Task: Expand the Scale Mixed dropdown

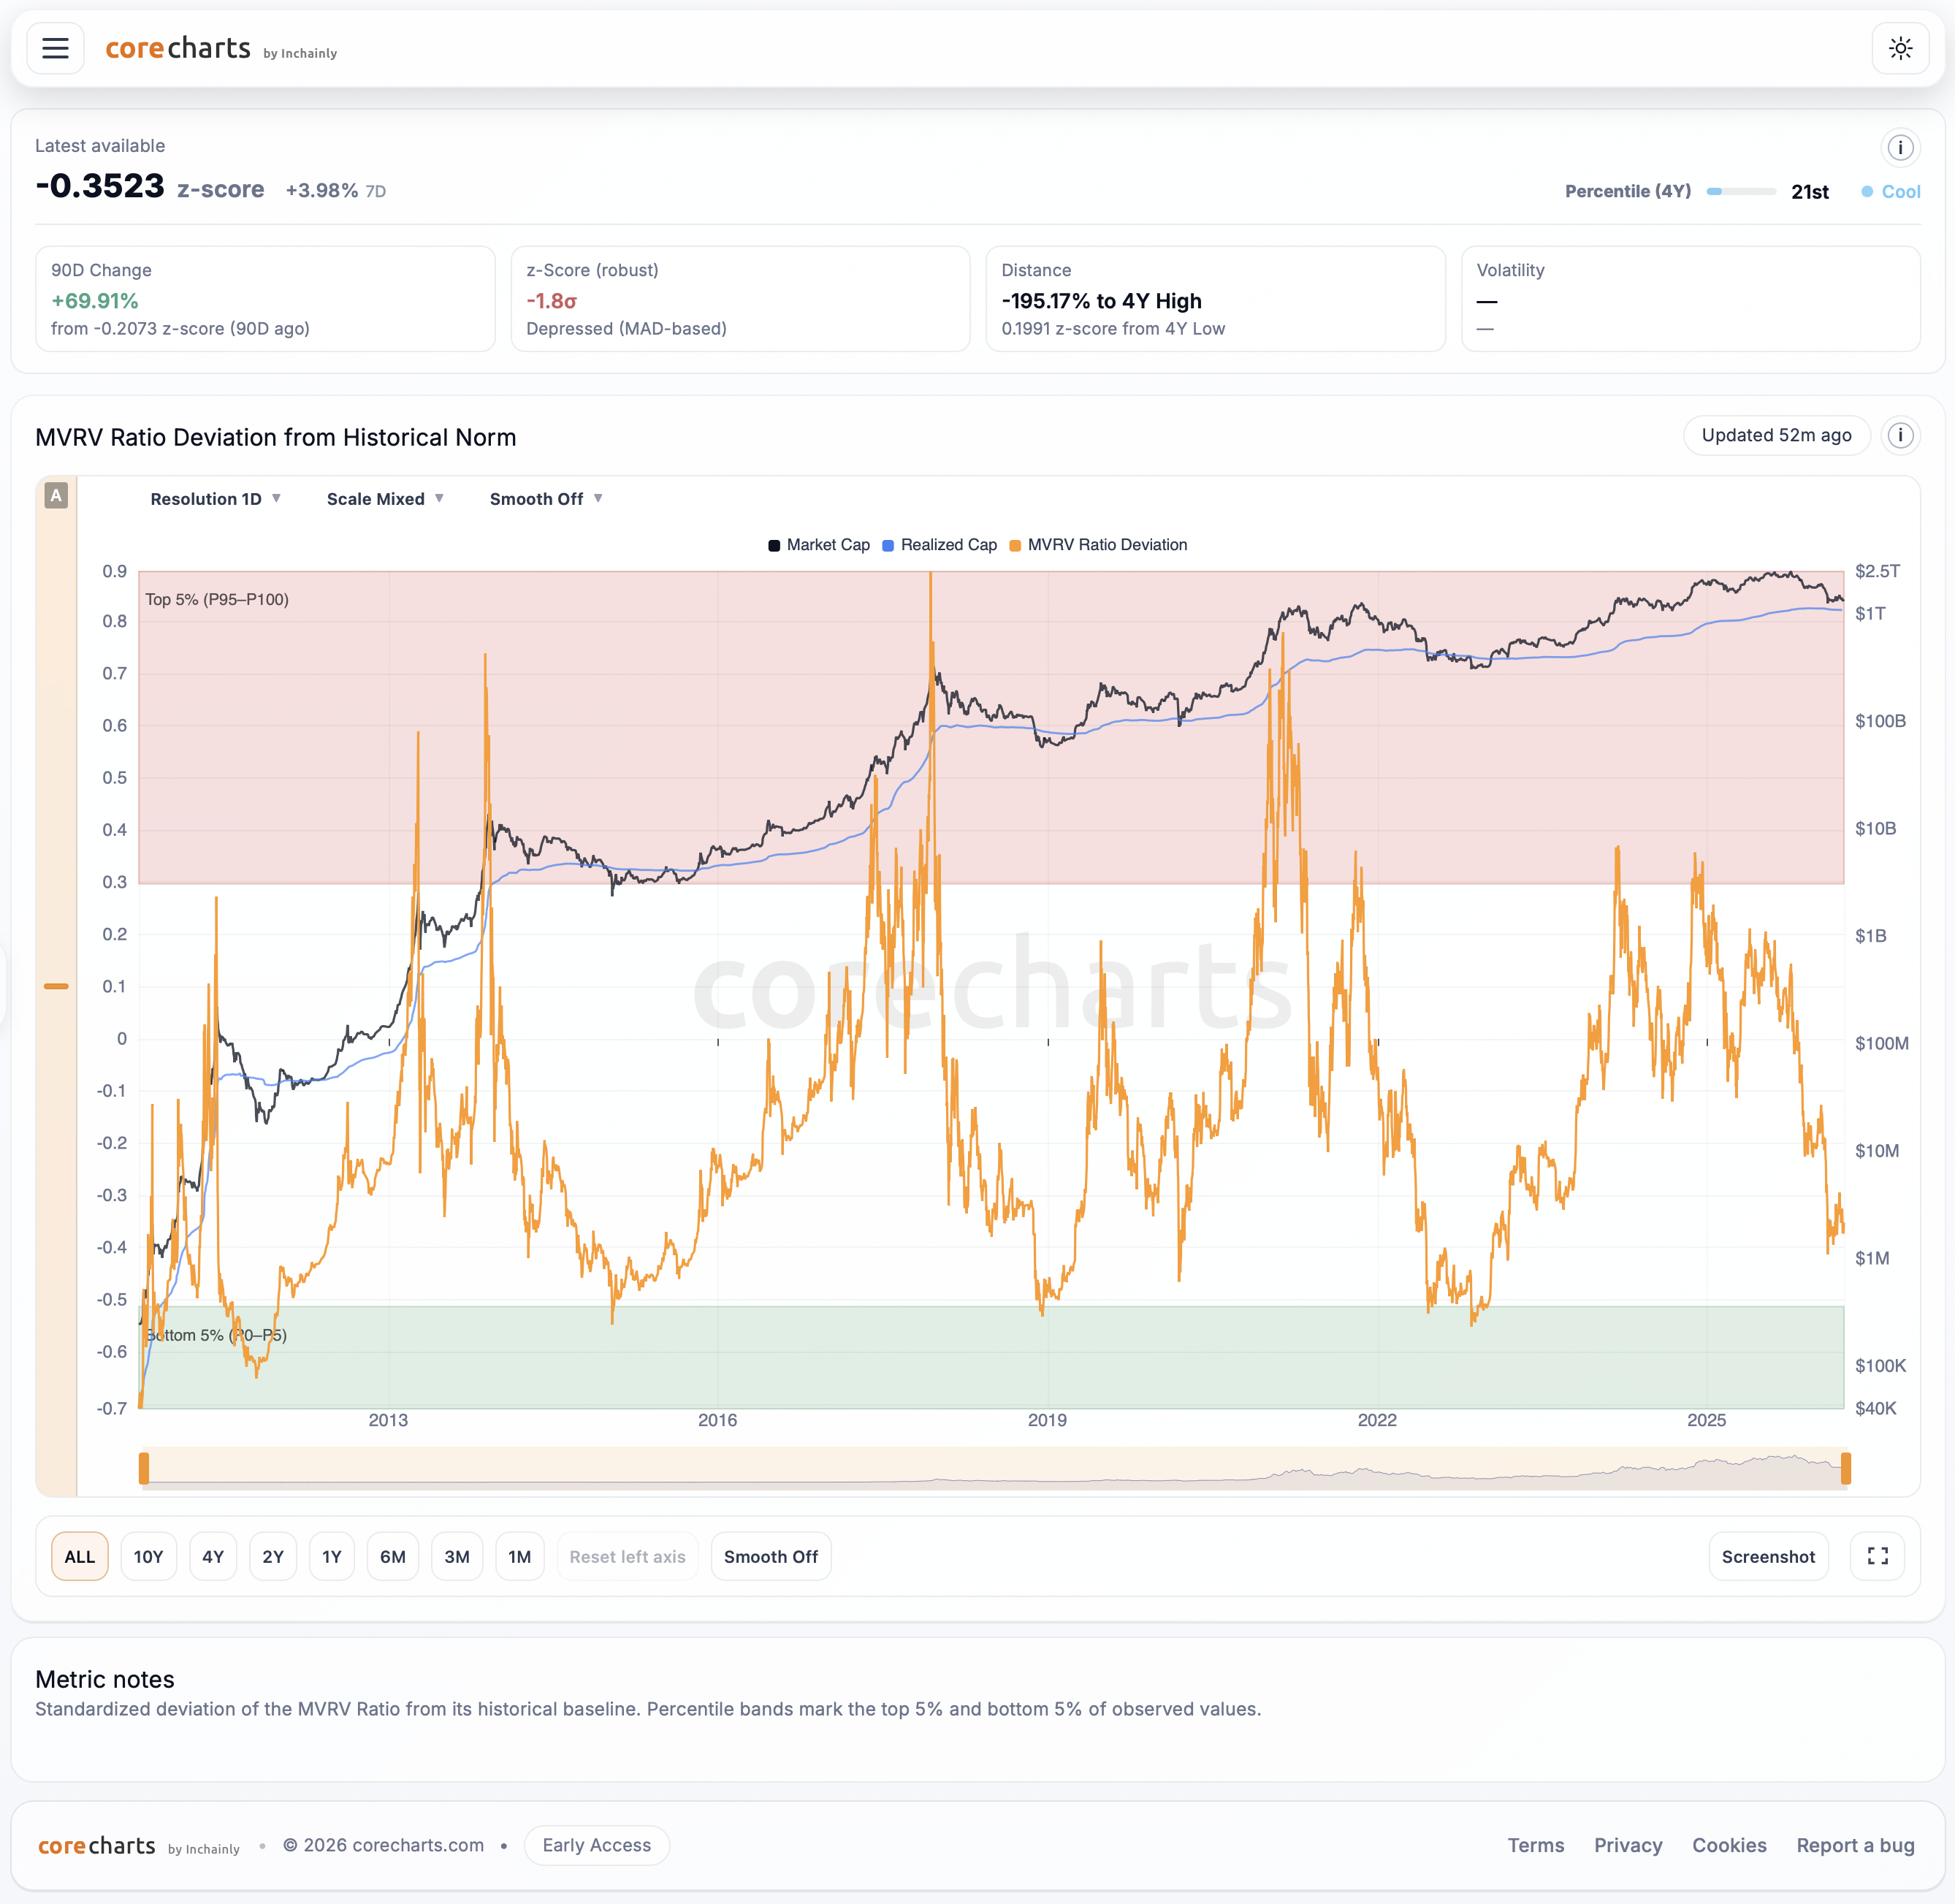Action: click(x=384, y=498)
